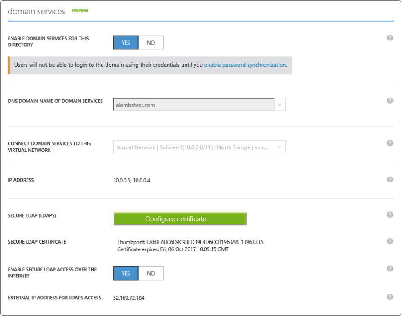Click help icon for external LDAPS IP address
403x316 pixels.
[x=390, y=297]
